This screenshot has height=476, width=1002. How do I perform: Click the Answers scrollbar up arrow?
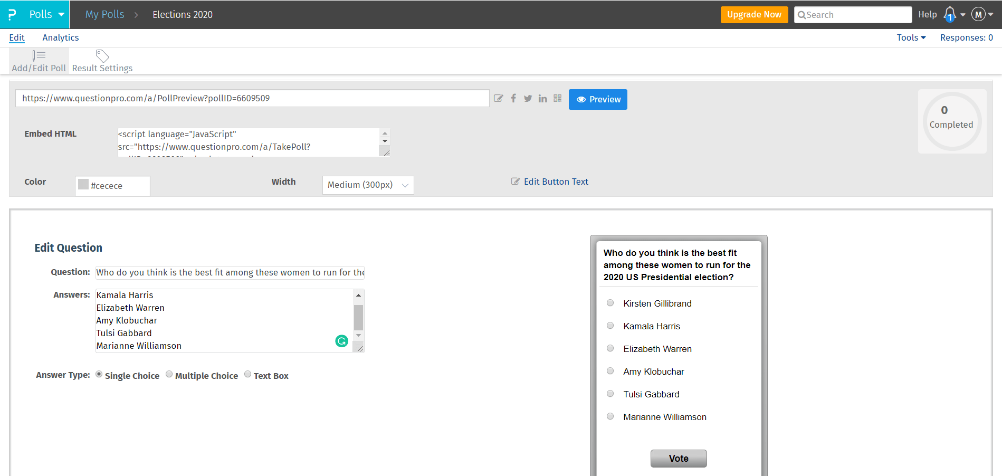pyautogui.click(x=358, y=295)
